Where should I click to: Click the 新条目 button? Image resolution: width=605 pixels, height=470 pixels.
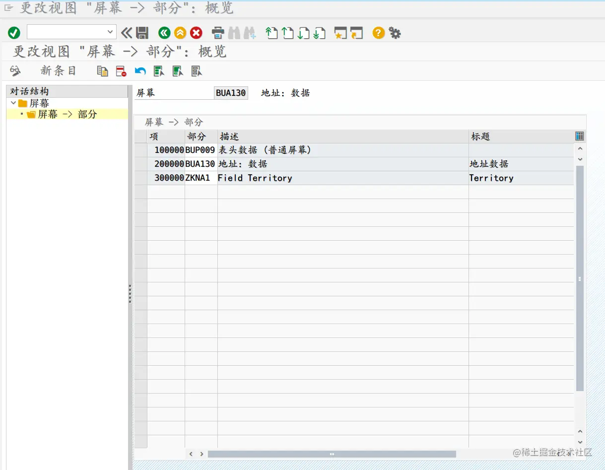coord(59,71)
